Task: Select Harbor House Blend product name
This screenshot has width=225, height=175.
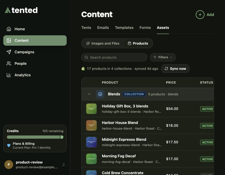Action: (120, 123)
